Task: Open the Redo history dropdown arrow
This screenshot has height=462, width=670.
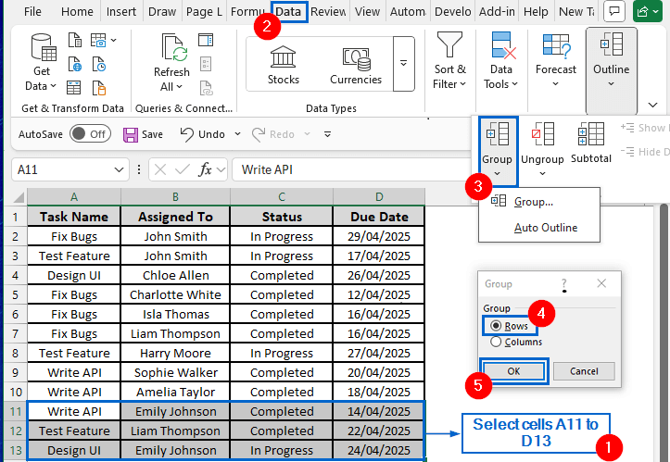Action: 308,134
